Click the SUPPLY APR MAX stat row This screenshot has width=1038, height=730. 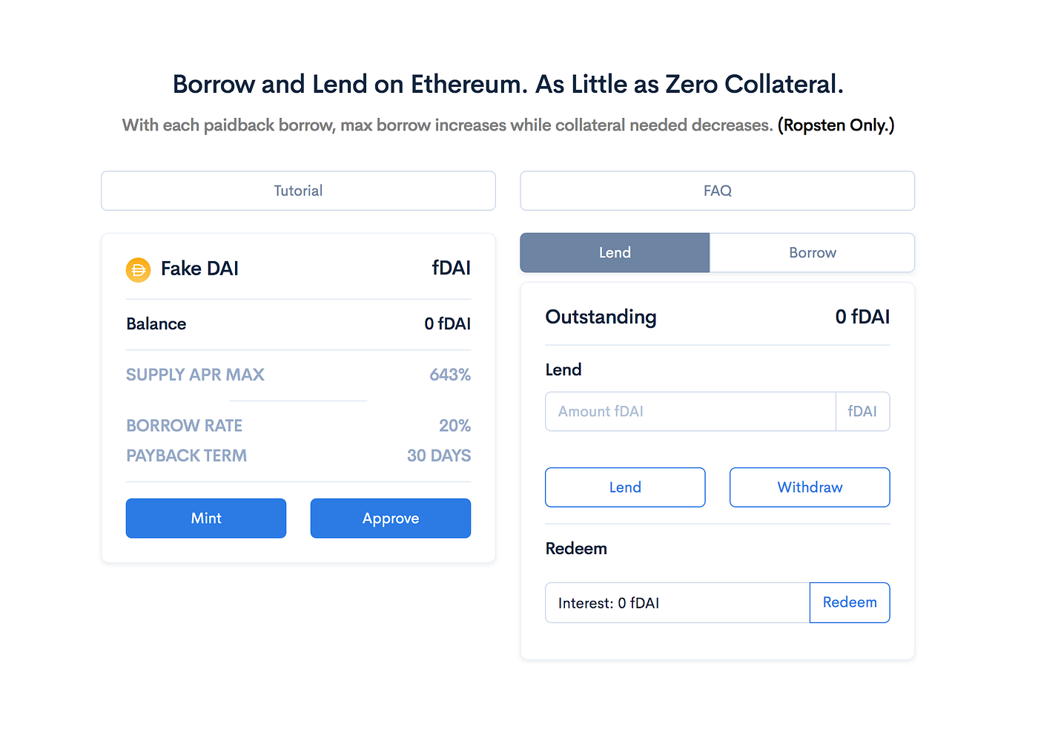(x=195, y=375)
